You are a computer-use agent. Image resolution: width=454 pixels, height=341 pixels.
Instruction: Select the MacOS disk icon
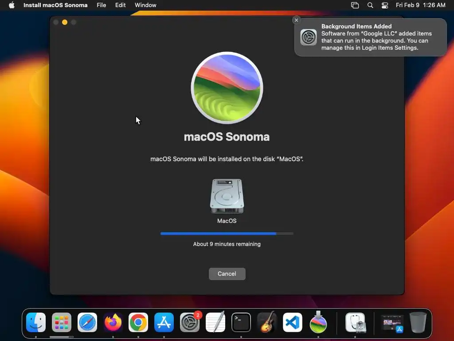tap(227, 196)
